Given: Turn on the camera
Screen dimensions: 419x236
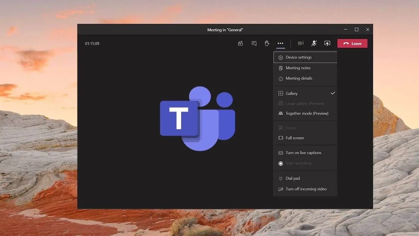Looking at the screenshot, I should [300, 43].
